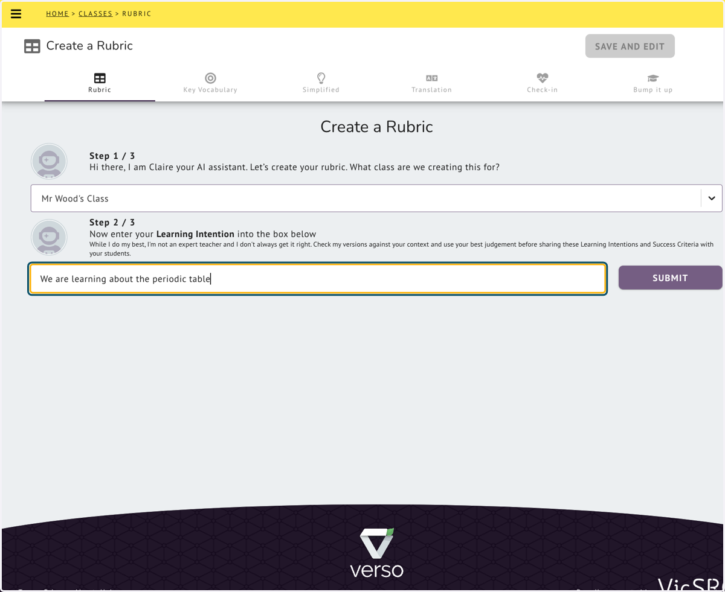
Task: Click the RUBRIC breadcrumb text
Action: pyautogui.click(x=137, y=14)
